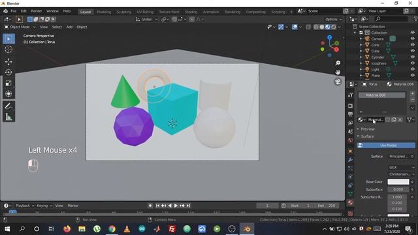Open the Object Constraints properties tab
The height and width of the screenshot is (235, 418).
click(350, 185)
